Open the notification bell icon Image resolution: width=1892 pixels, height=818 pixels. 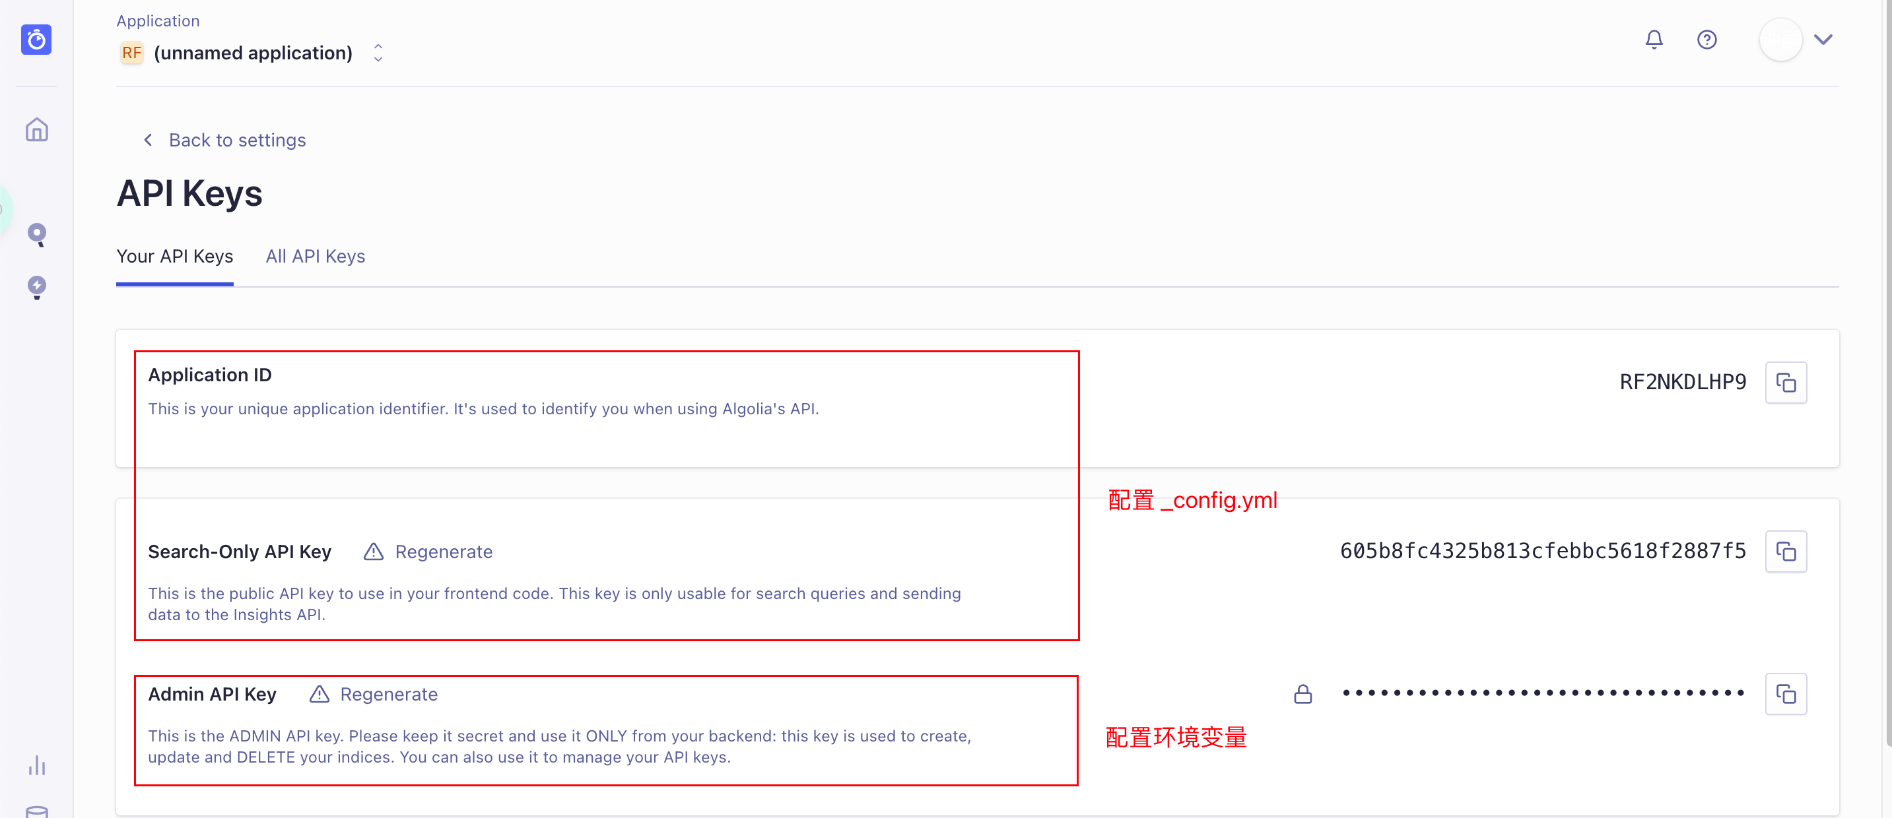pos(1654,39)
